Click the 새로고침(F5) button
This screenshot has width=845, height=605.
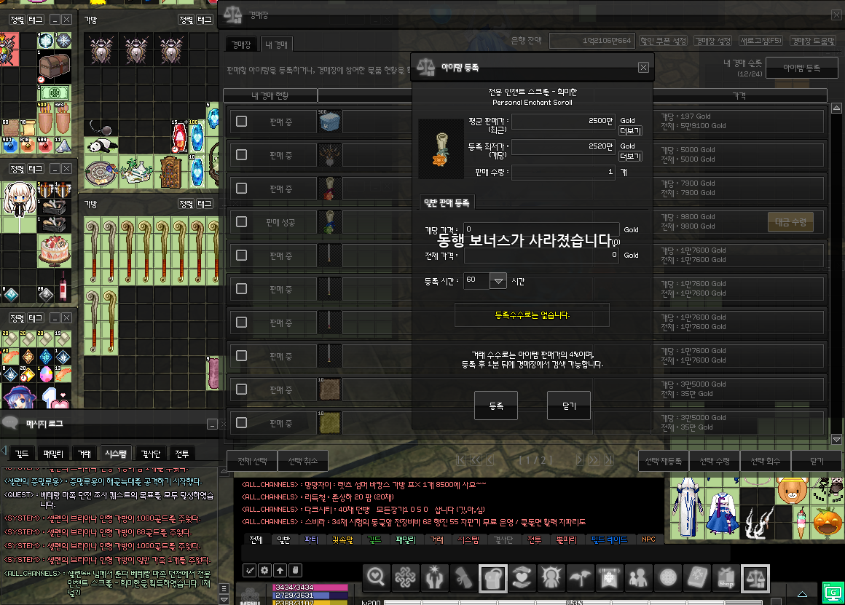point(760,41)
